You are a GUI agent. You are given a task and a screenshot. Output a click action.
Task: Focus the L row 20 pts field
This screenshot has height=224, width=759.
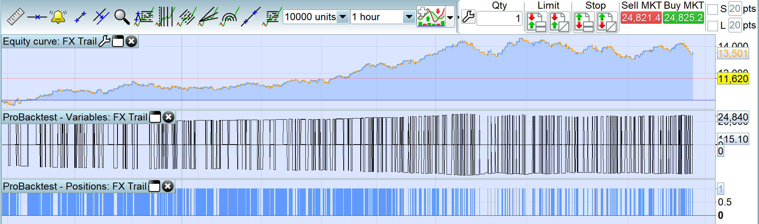(735, 25)
